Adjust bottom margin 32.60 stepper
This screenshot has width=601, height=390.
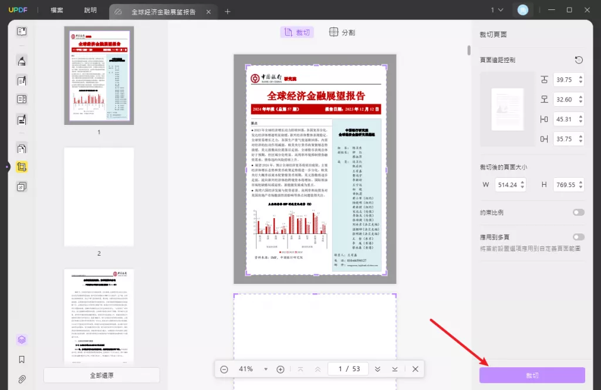(x=580, y=100)
